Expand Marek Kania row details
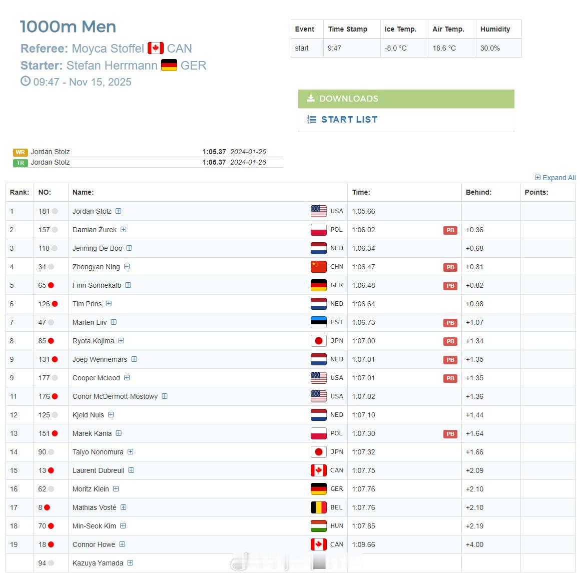Screen dimensions: 582x577 (x=119, y=433)
